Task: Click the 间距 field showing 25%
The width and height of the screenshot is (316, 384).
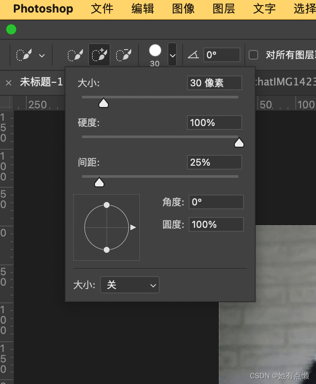Action: 215,162
